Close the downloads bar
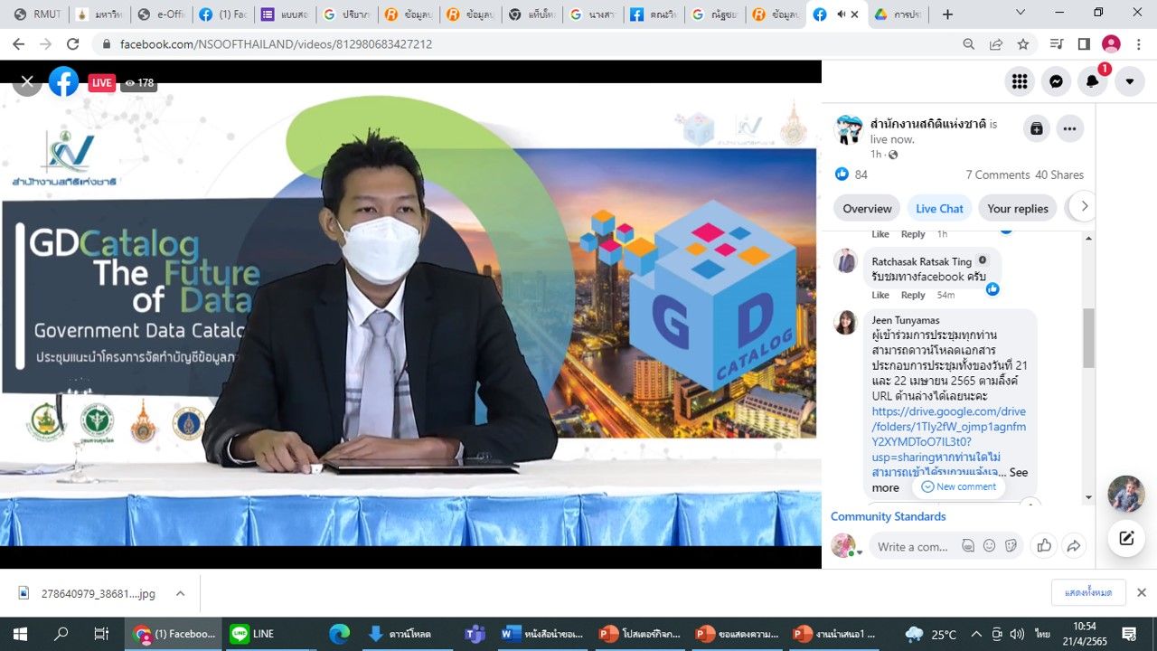This screenshot has height=651, width=1157. tap(1141, 592)
